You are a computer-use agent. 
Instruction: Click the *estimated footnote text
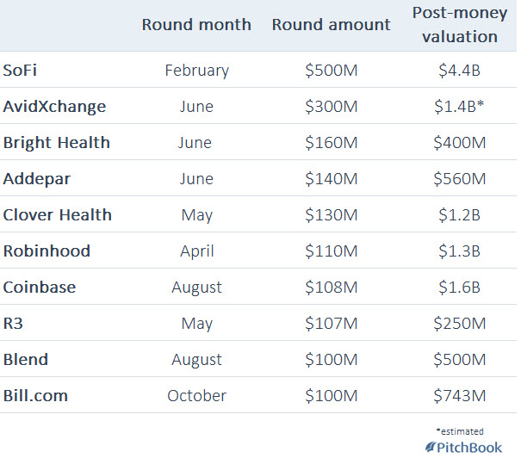coord(461,430)
